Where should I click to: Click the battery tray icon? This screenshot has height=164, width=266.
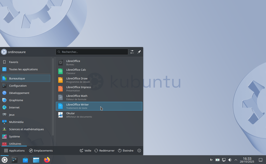pyautogui.click(x=217, y=160)
